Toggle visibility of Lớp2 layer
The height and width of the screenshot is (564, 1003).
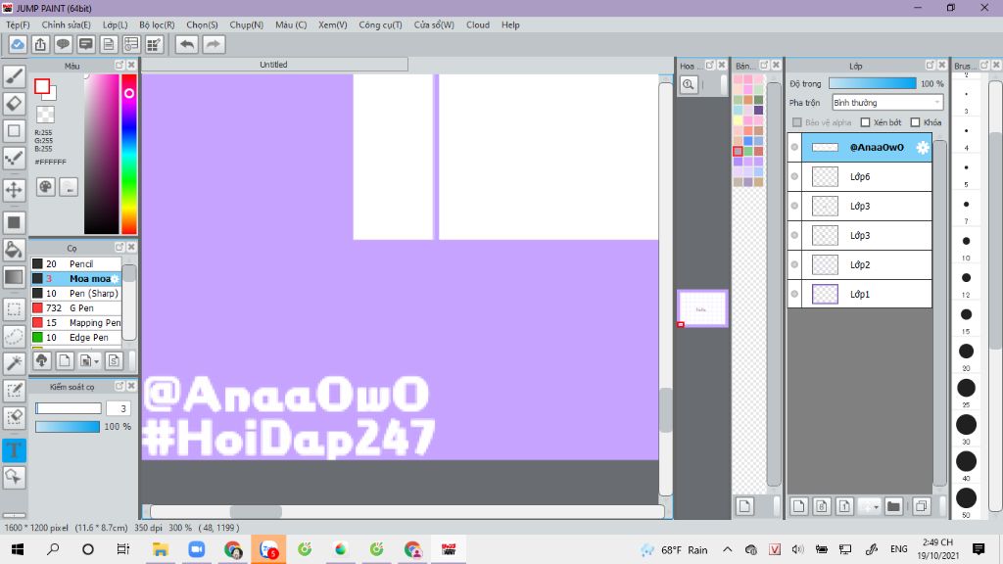coord(794,264)
